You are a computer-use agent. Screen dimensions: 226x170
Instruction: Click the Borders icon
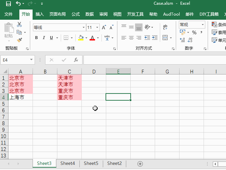[66, 38]
